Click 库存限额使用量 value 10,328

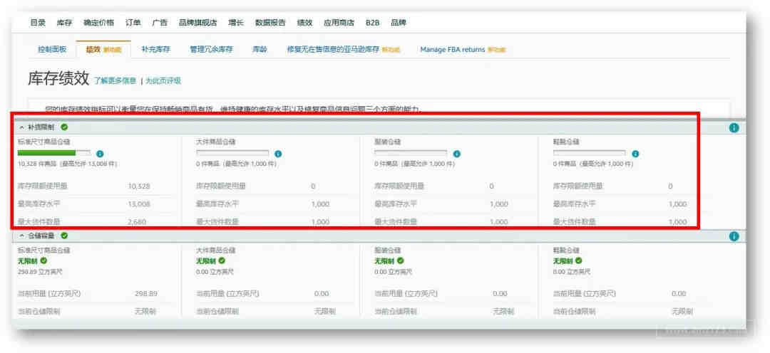click(139, 186)
